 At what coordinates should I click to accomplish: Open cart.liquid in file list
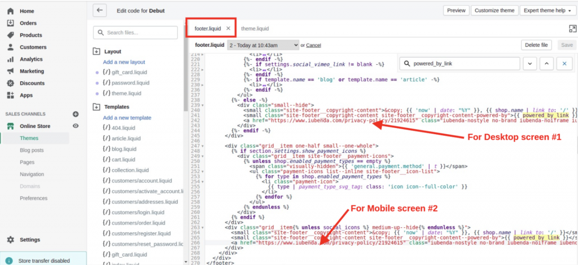(125, 160)
